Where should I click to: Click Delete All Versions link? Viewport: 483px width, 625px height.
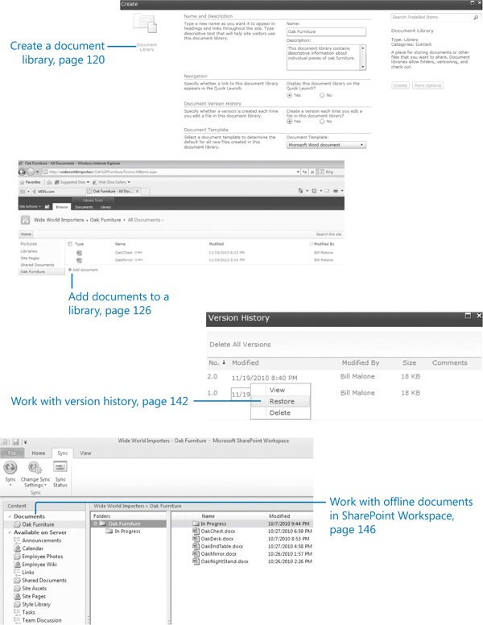click(x=240, y=345)
